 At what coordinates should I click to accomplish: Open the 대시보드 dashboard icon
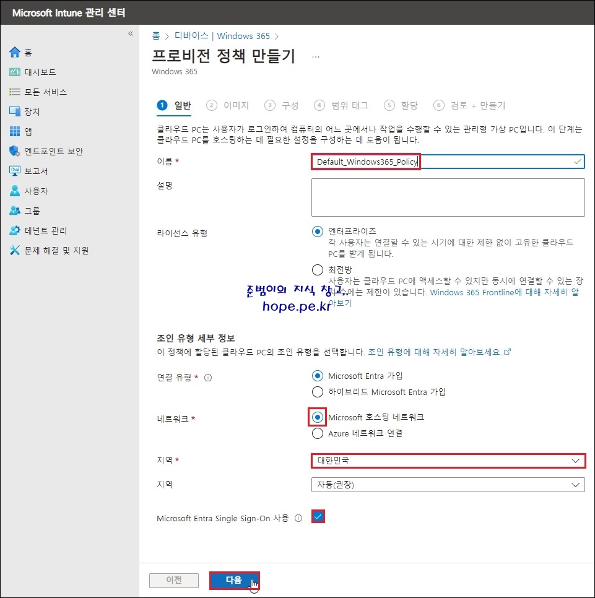[x=15, y=72]
